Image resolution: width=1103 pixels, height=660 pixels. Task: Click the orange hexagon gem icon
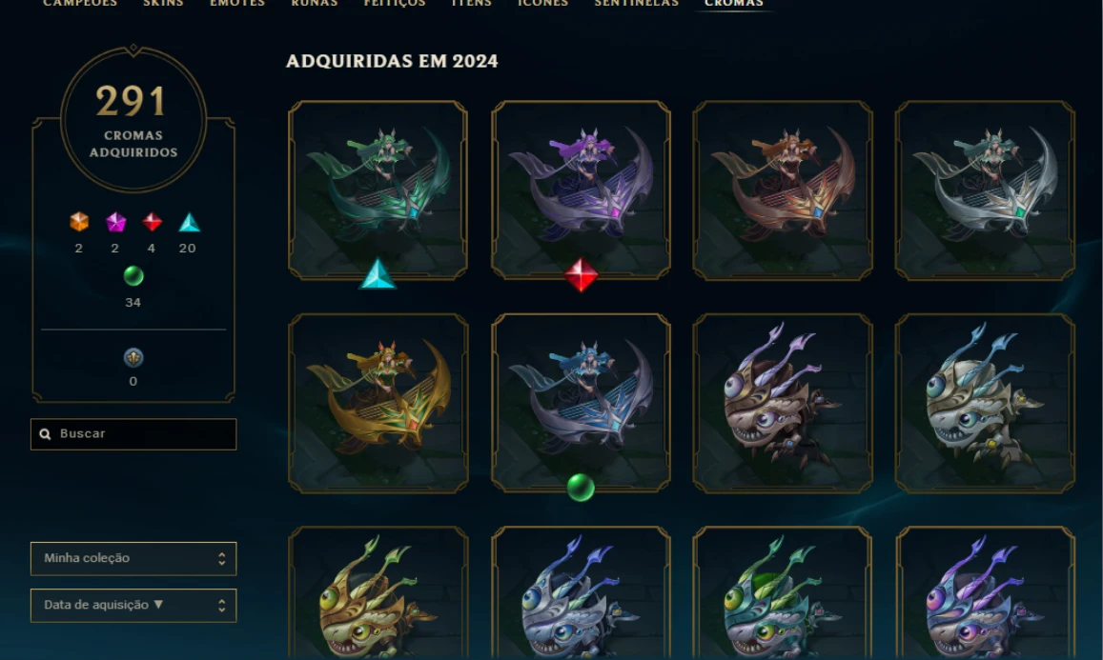click(79, 222)
